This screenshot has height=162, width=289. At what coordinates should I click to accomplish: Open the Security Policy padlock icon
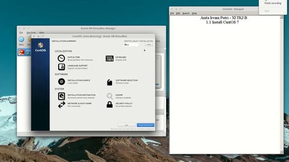tap(109, 104)
